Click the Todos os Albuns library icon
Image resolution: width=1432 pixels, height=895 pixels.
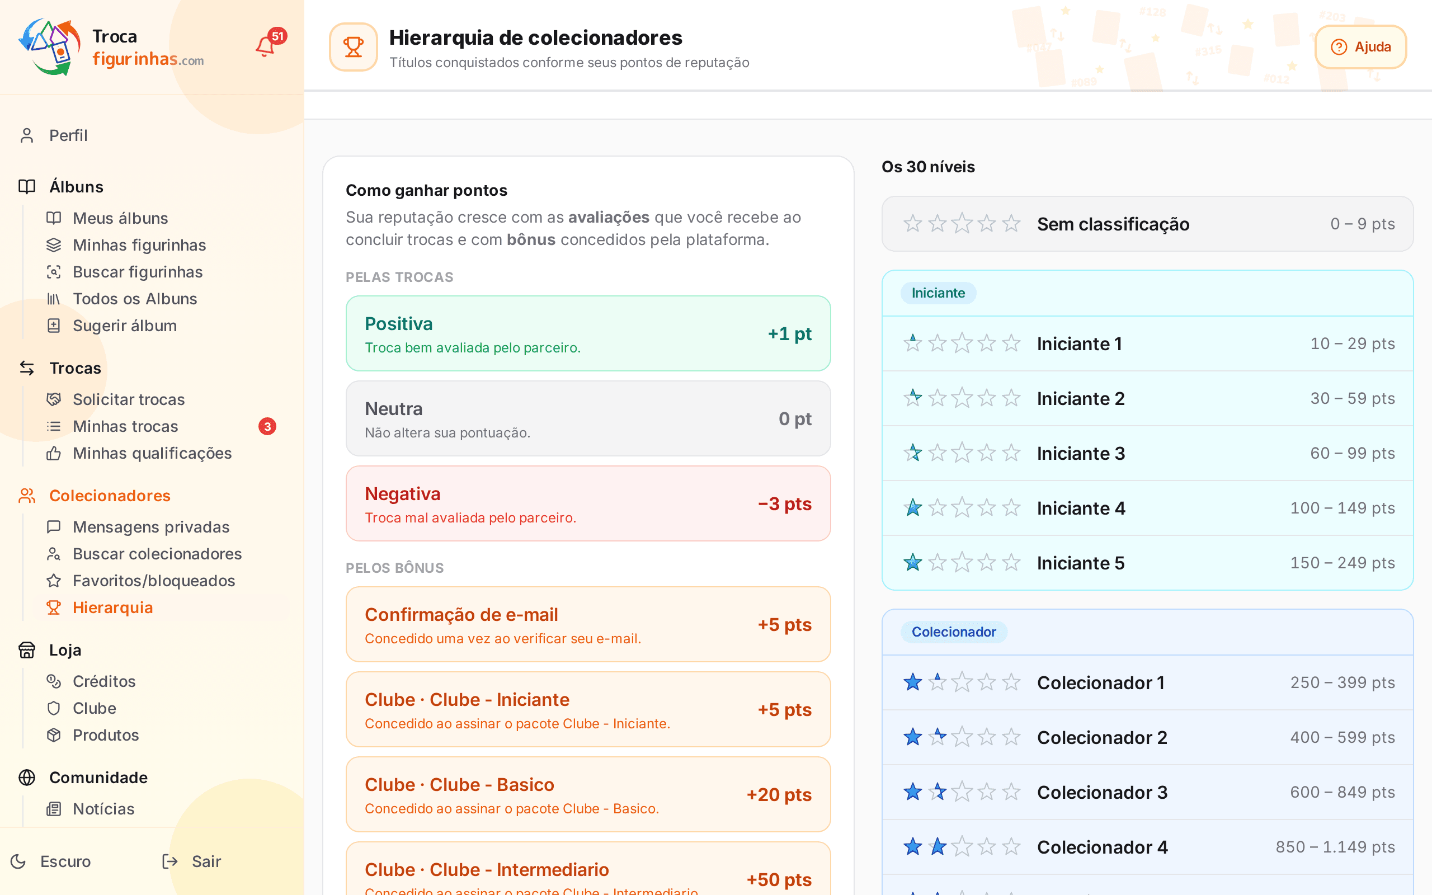click(x=54, y=299)
